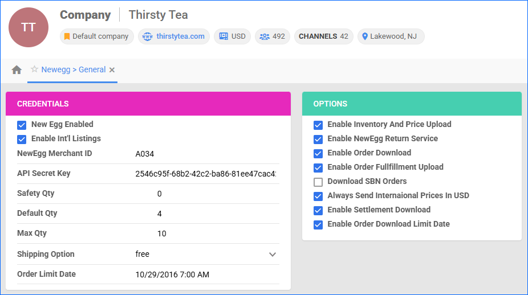Open the Newegg > General tab
This screenshot has height=295, width=528.
pyautogui.click(x=73, y=70)
